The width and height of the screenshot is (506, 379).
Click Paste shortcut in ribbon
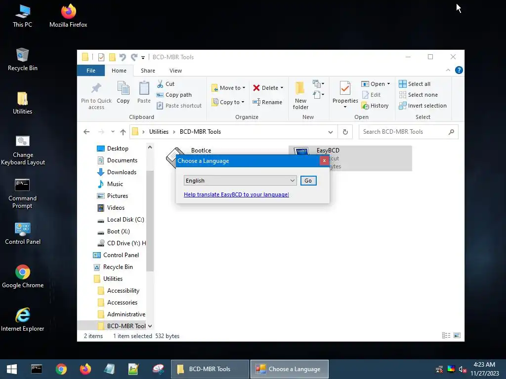tap(179, 106)
